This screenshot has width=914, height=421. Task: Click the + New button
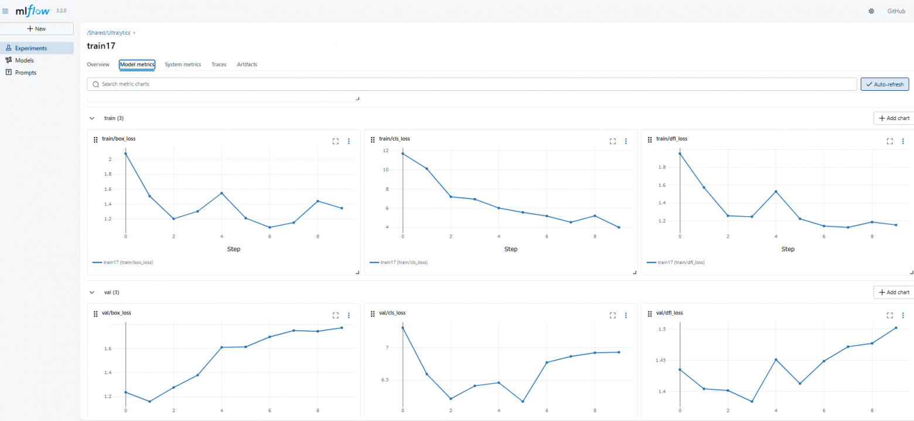pyautogui.click(x=37, y=29)
